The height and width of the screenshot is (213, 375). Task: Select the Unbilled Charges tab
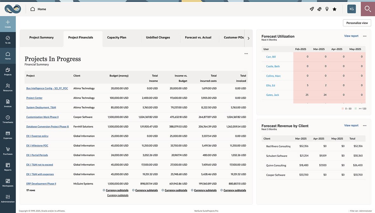[158, 38]
